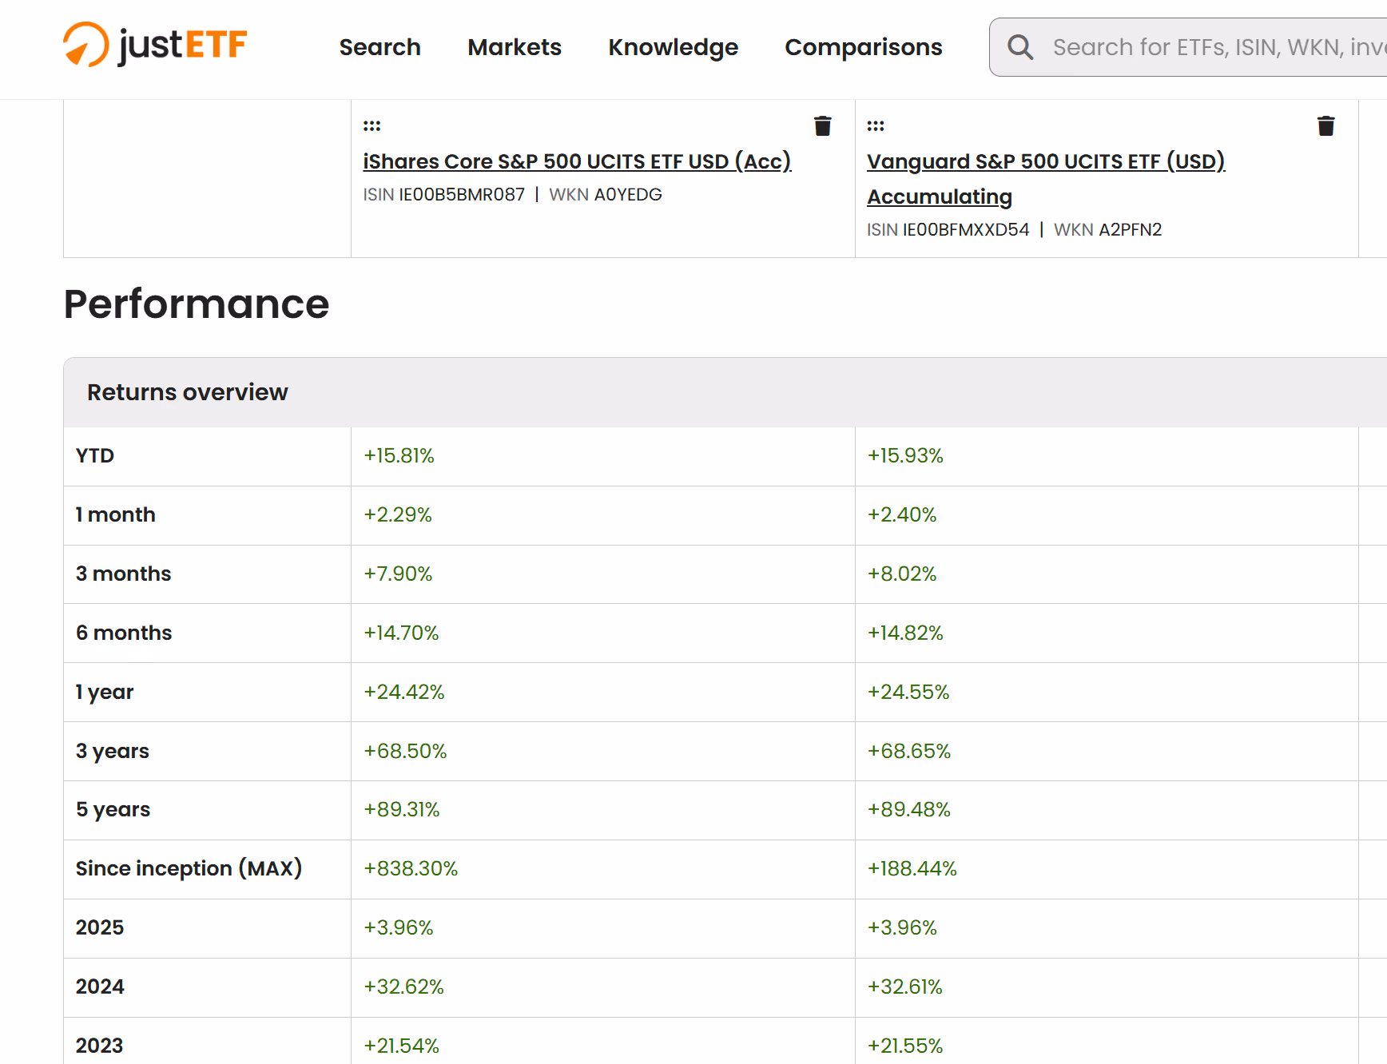Viewport: 1387px width, 1064px height.
Task: Grab the Vanguard column drag handle
Action: [x=876, y=126]
